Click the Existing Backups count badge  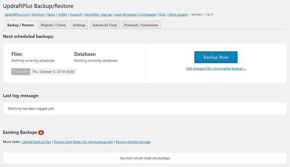click(41, 133)
